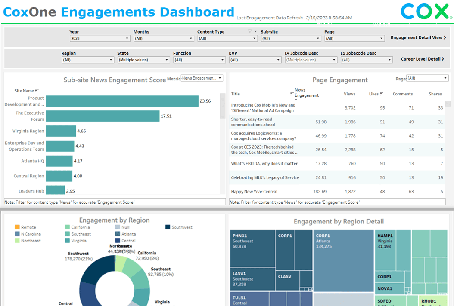The width and height of the screenshot is (454, 306).
Task: Click 'Cox at CES 2023' article title
Action: 264,150
